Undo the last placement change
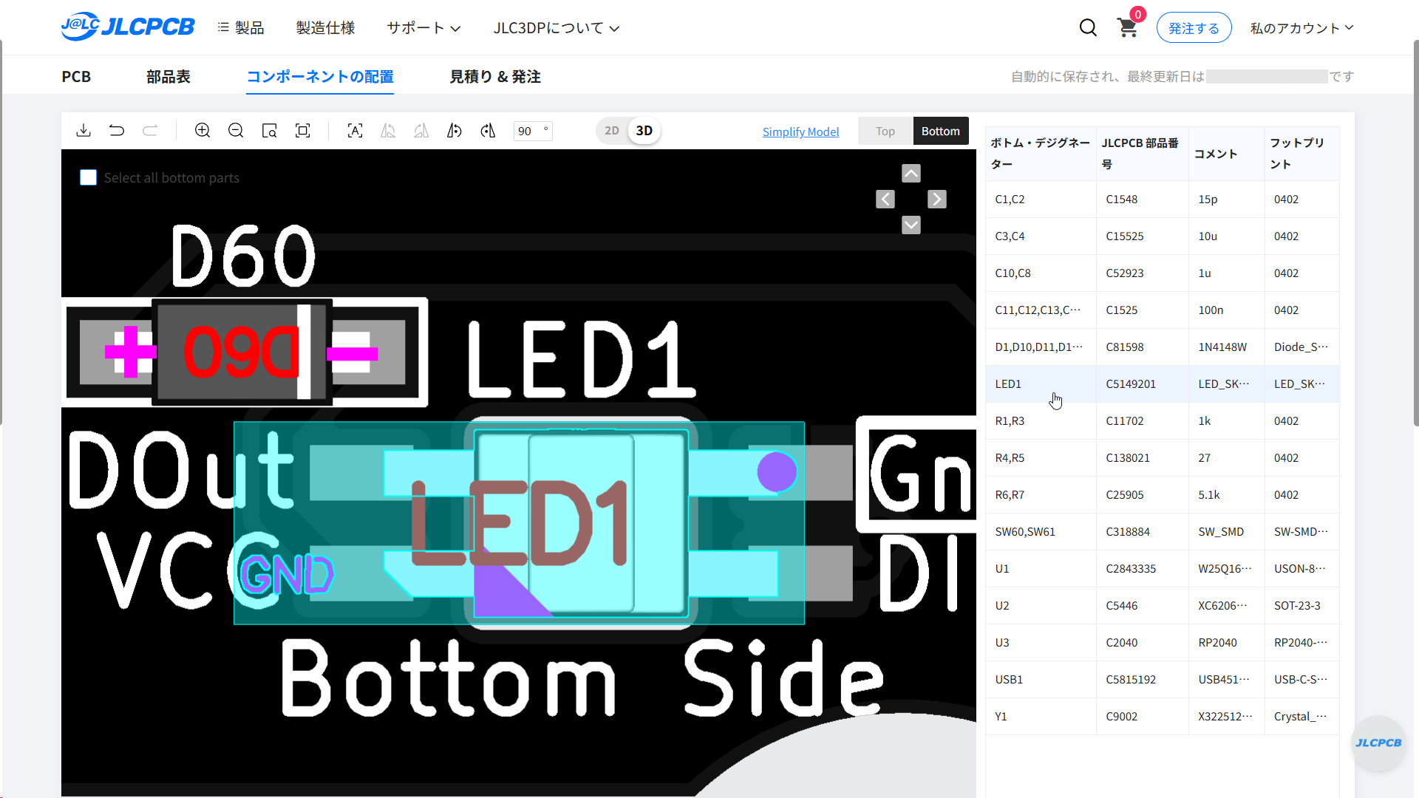Image resolution: width=1419 pixels, height=798 pixels. tap(117, 131)
